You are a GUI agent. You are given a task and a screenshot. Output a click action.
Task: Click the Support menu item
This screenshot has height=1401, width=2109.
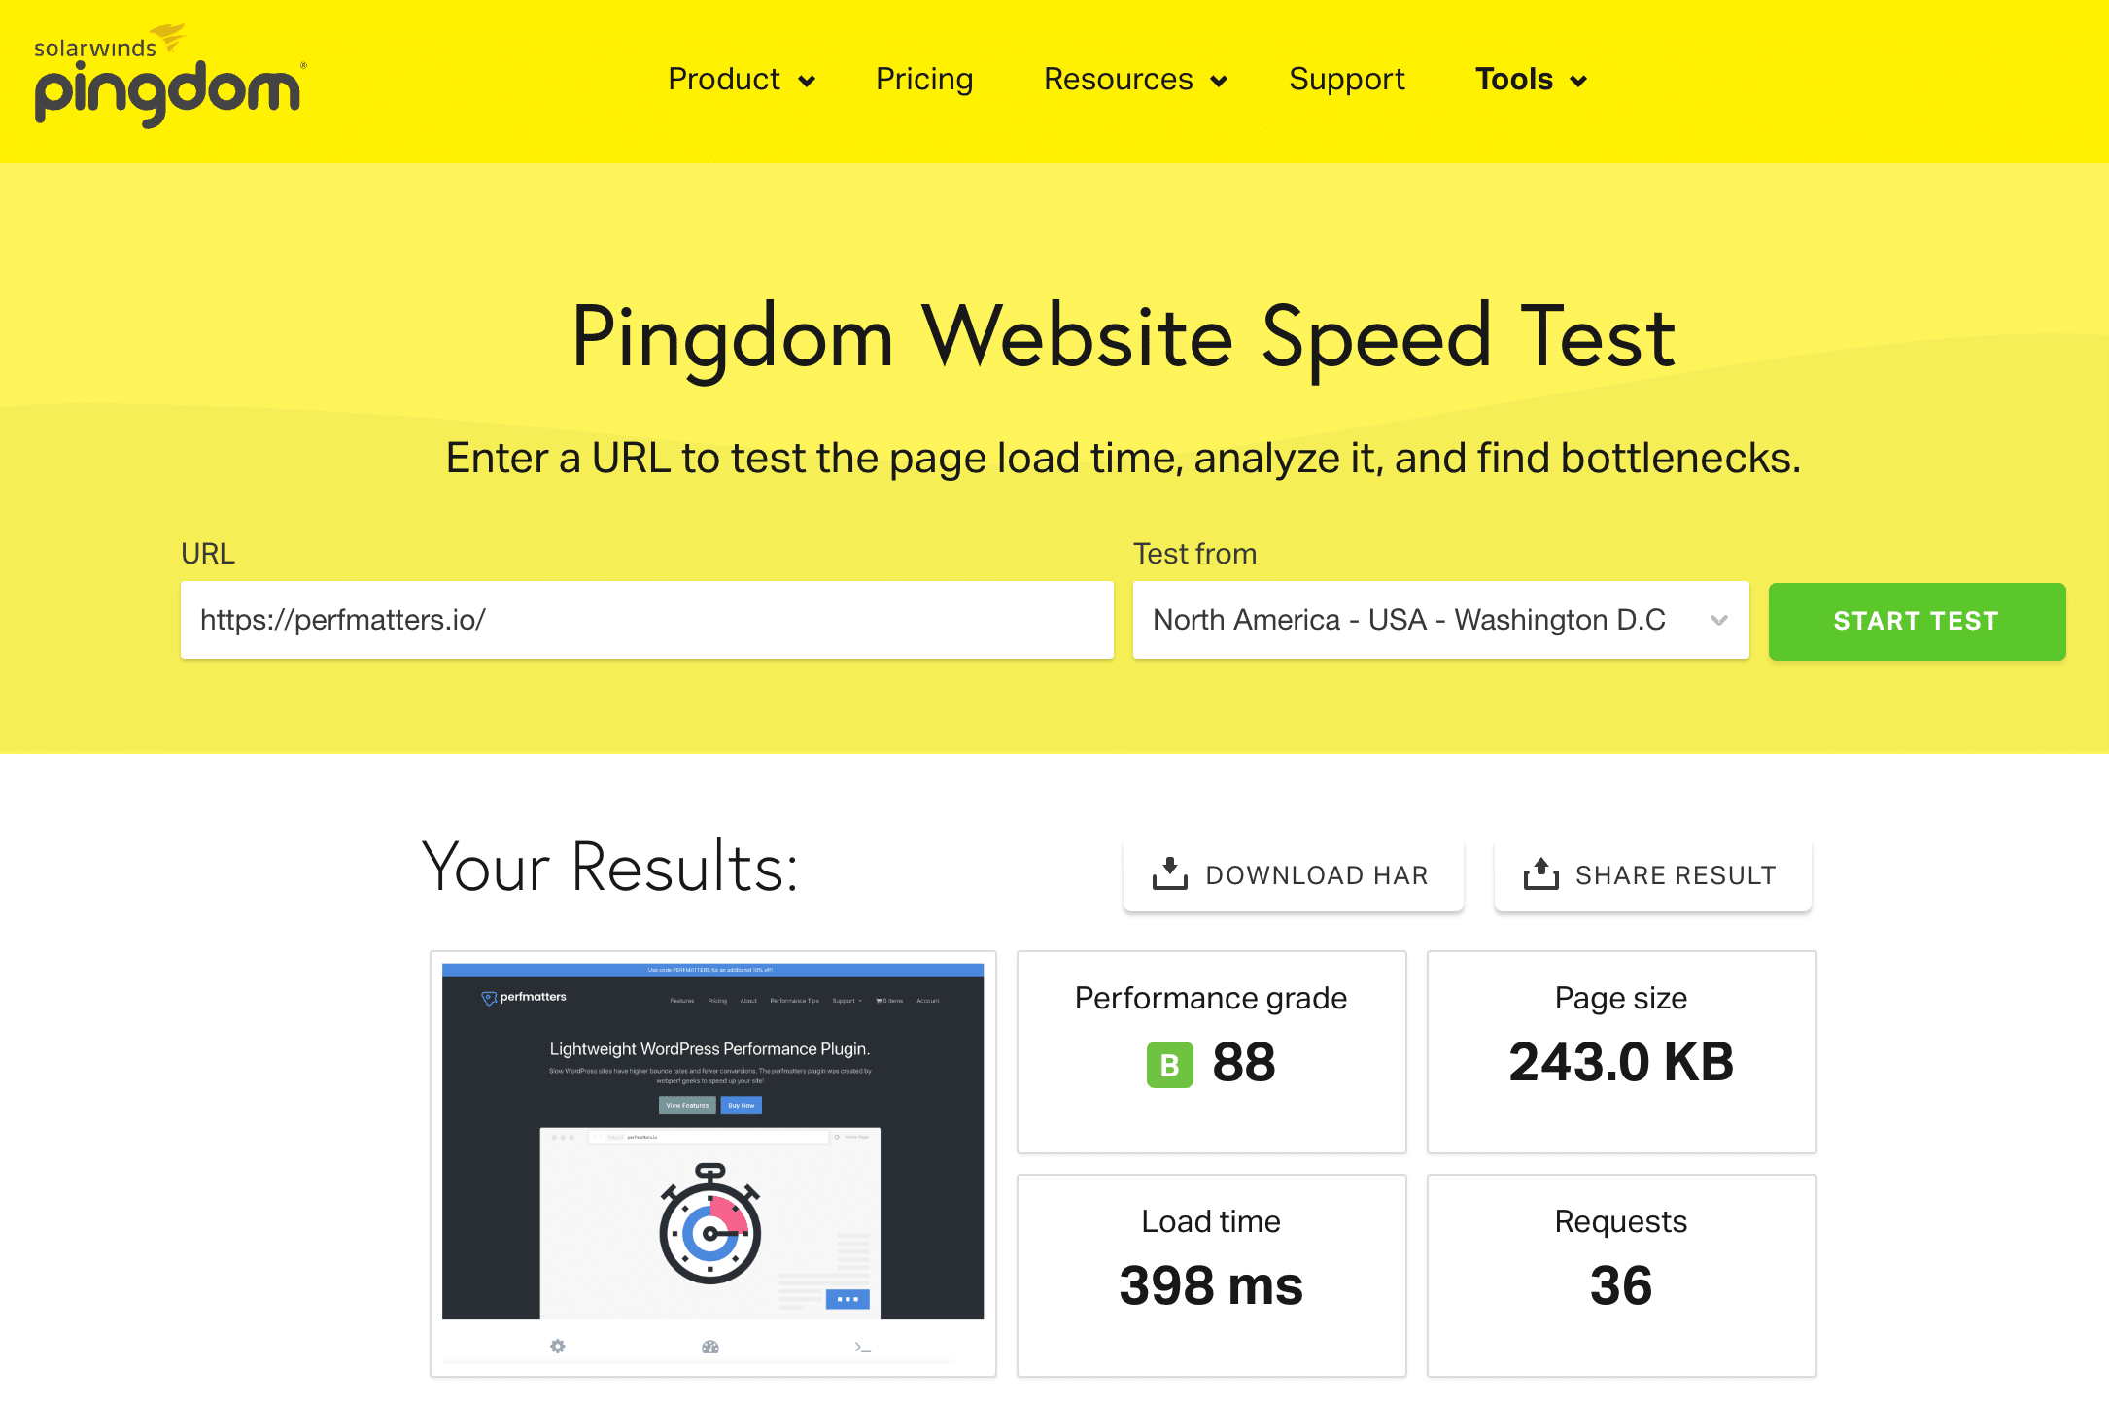coord(1343,80)
